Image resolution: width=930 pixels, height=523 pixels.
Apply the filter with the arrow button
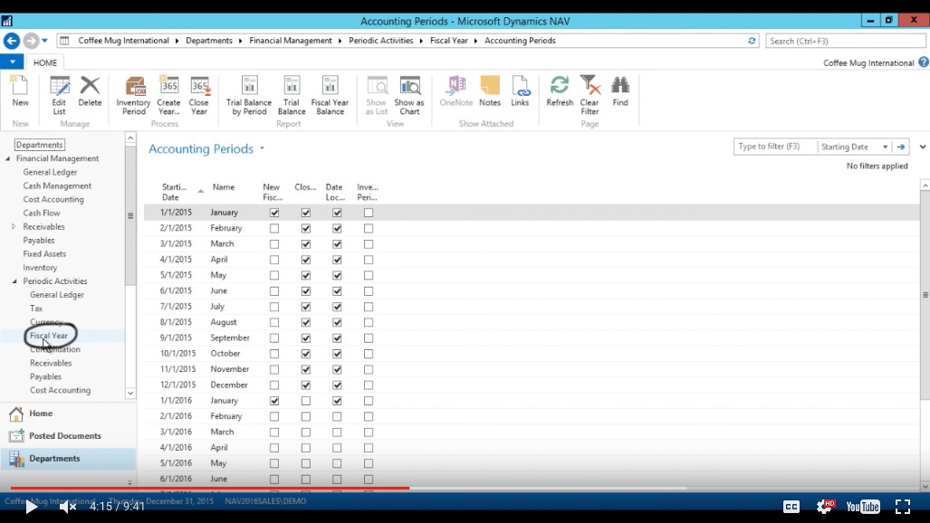(x=901, y=147)
